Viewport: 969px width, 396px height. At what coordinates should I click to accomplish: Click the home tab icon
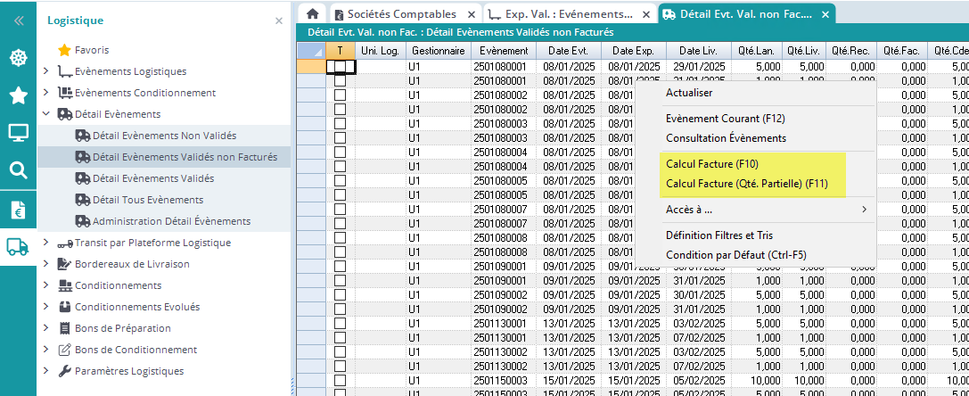click(x=312, y=13)
